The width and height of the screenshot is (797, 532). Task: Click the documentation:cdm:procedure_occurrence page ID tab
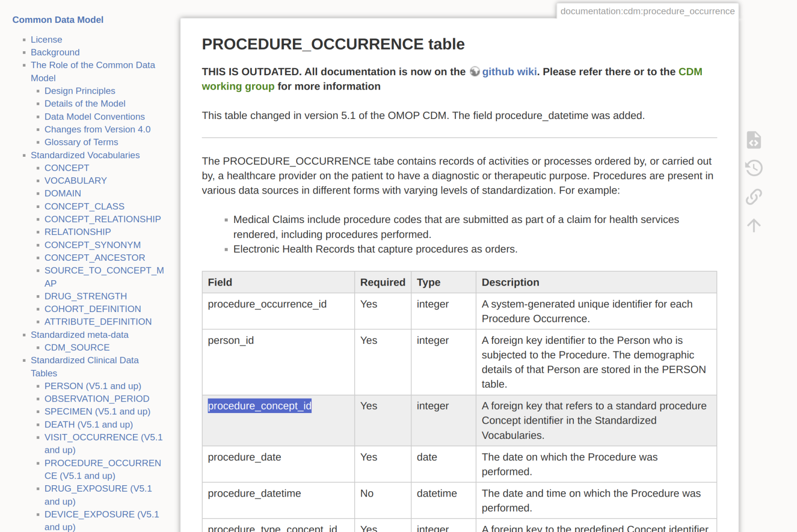tap(647, 11)
